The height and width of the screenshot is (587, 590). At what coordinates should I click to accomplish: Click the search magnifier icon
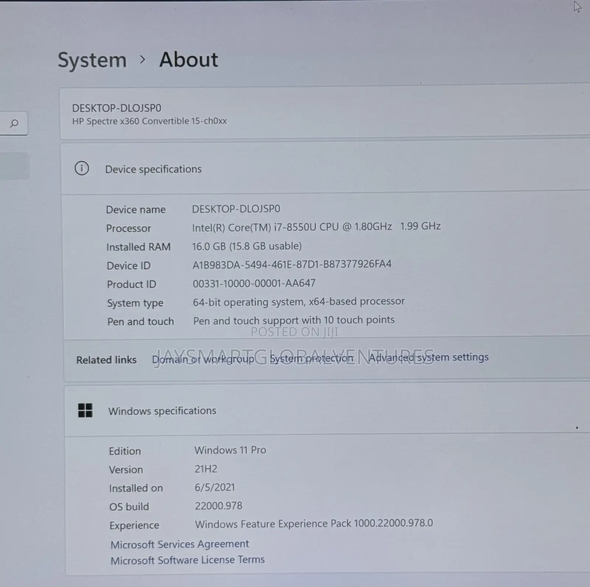pyautogui.click(x=14, y=123)
